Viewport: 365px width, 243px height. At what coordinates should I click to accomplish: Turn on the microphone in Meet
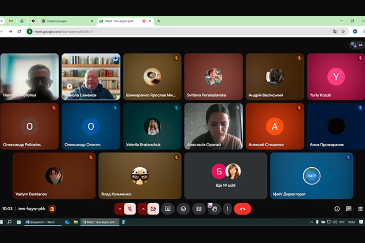tap(130, 209)
